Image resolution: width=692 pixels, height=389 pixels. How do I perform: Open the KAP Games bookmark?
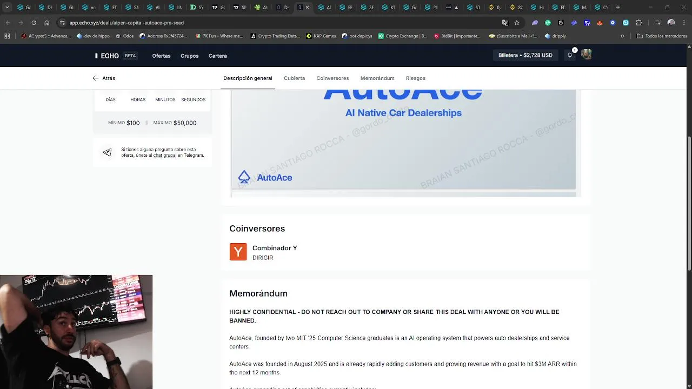(321, 36)
